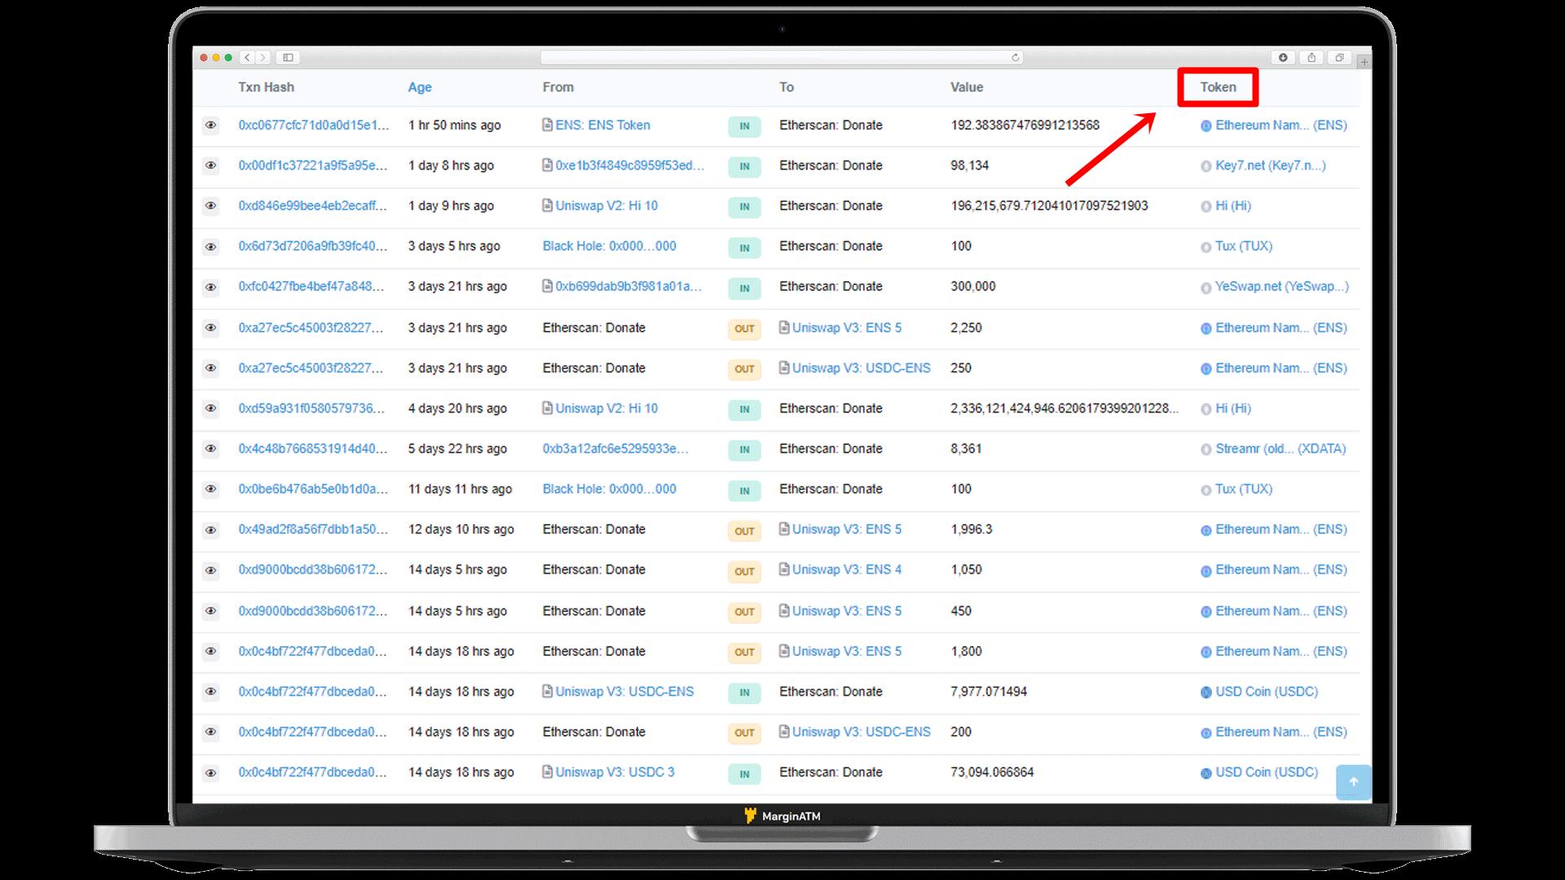Show all tabs overview icon
This screenshot has width=1565, height=880.
[x=1339, y=57]
